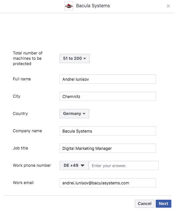Focus the Work phone number answer field

click(x=124, y=165)
